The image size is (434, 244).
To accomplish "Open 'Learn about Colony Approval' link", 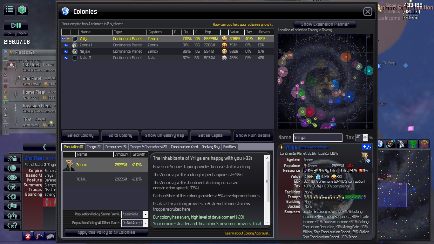I will (248, 233).
